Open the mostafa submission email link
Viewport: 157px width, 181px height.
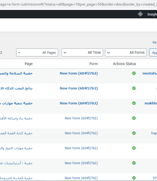pyautogui.click(x=150, y=73)
